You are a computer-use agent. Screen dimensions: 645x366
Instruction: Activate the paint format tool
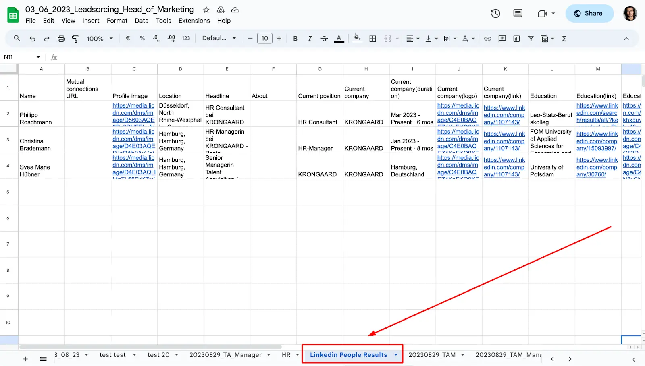click(x=75, y=39)
